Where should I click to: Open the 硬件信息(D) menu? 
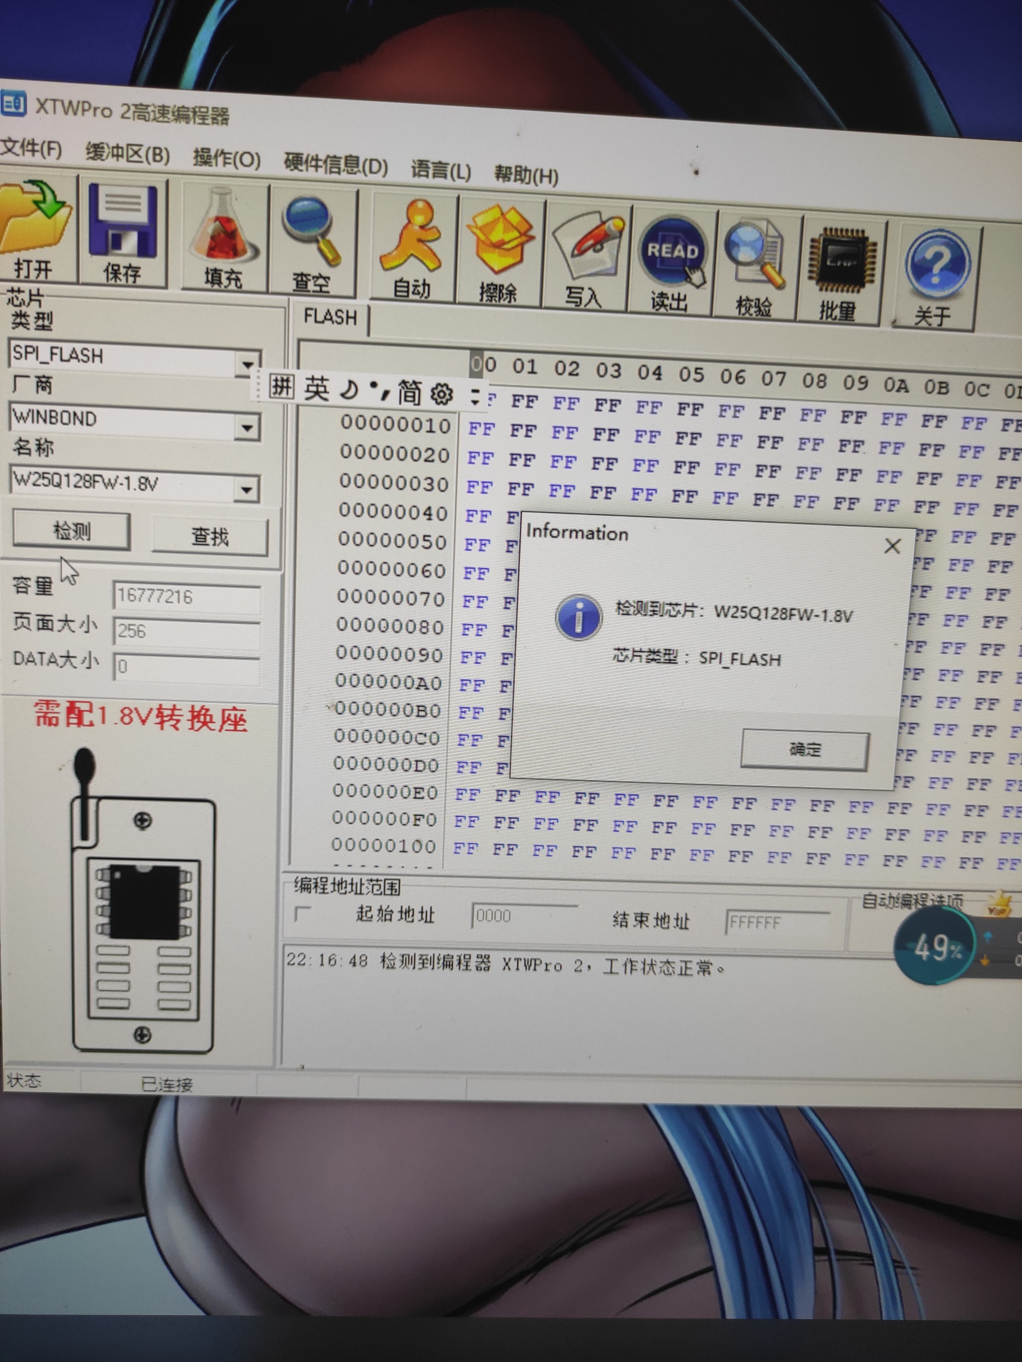[336, 164]
